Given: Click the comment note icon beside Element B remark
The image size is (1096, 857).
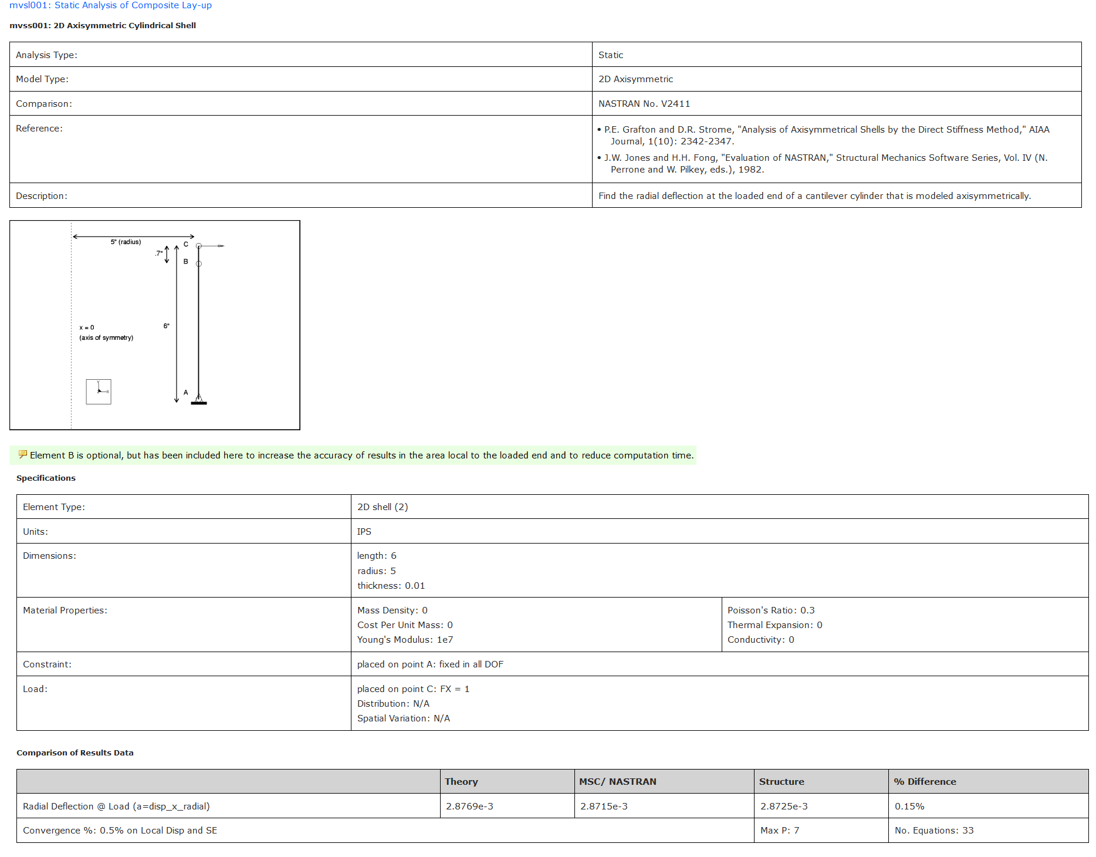Looking at the screenshot, I should coord(22,453).
